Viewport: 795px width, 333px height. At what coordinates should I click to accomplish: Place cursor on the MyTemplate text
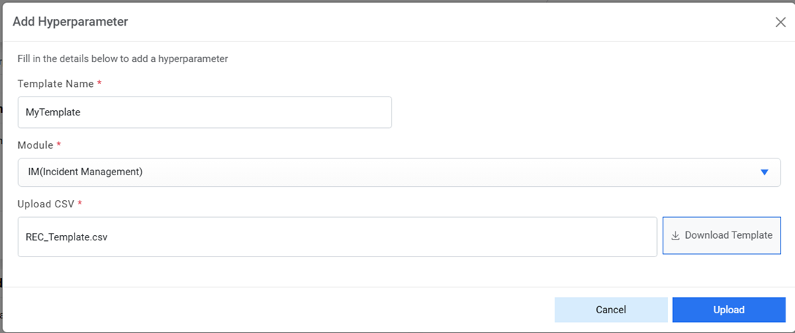[53, 112]
